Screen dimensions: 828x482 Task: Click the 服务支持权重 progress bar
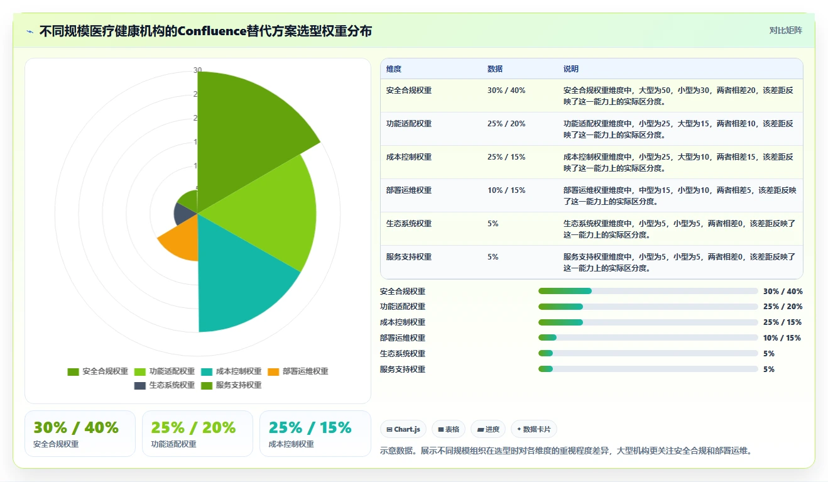click(x=648, y=369)
